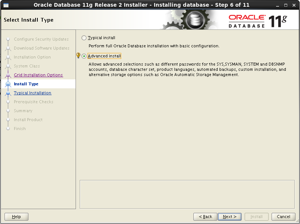The height and width of the screenshot is (224, 300).
Task: Click the Finish step circle icon
Action: [x=8, y=129]
